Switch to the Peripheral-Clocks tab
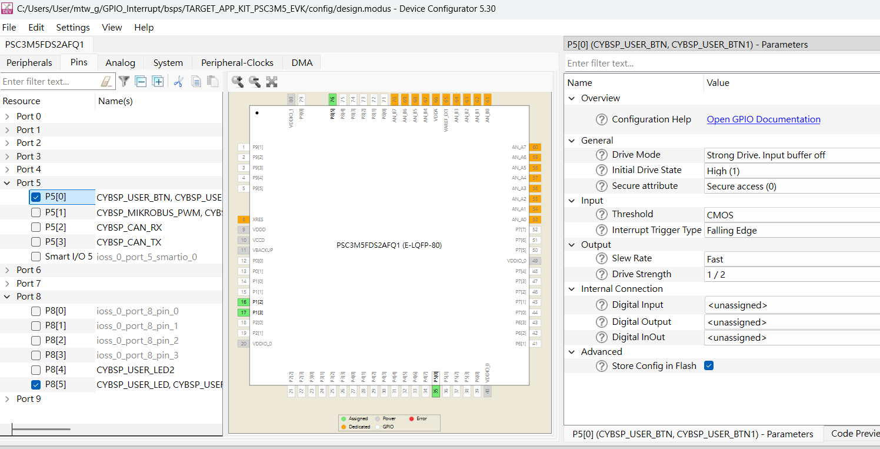This screenshot has height=449, width=880. 237,62
